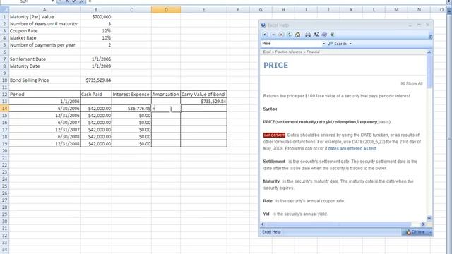This screenshot has width=452, height=254.
Task: Click the Carry Value of Bond header
Action: tap(203, 94)
